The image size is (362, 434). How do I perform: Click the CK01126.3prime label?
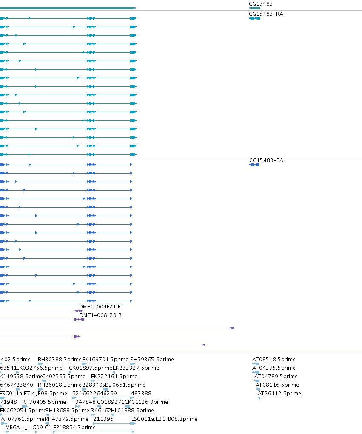coord(146,402)
